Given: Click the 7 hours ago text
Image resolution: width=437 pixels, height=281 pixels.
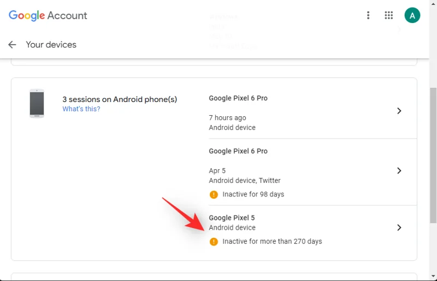Looking at the screenshot, I should [x=227, y=118].
